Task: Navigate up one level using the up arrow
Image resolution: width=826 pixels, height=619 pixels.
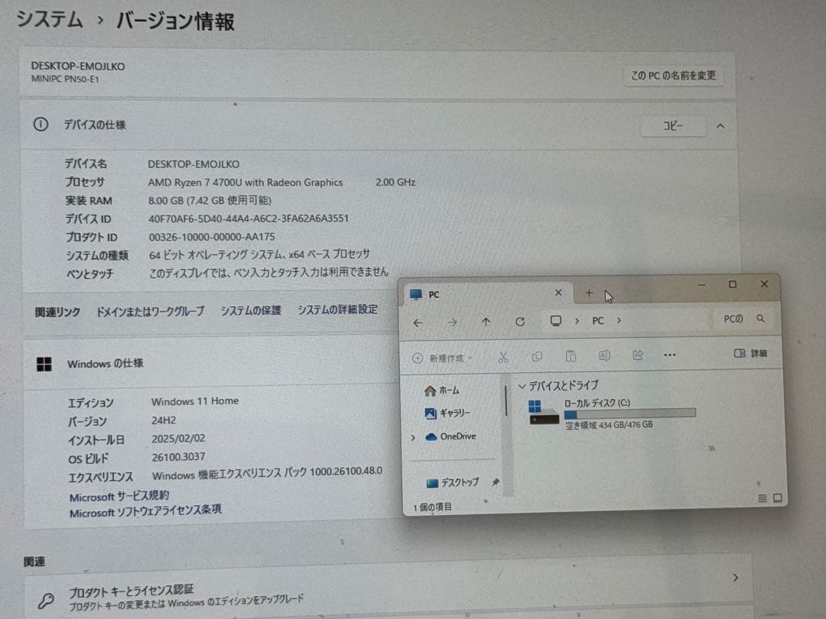Action: 486,322
